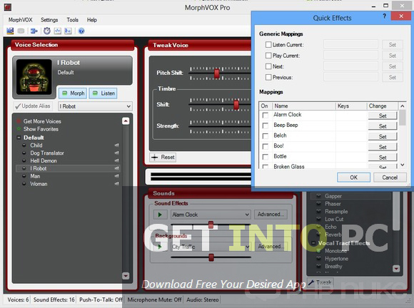
Task: Enable the Next mapping checkbox
Action: [x=268, y=66]
